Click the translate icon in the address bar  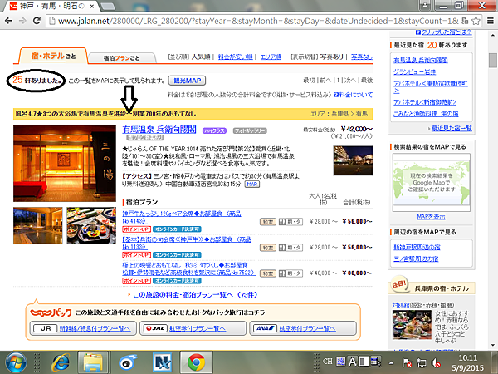(x=465, y=21)
